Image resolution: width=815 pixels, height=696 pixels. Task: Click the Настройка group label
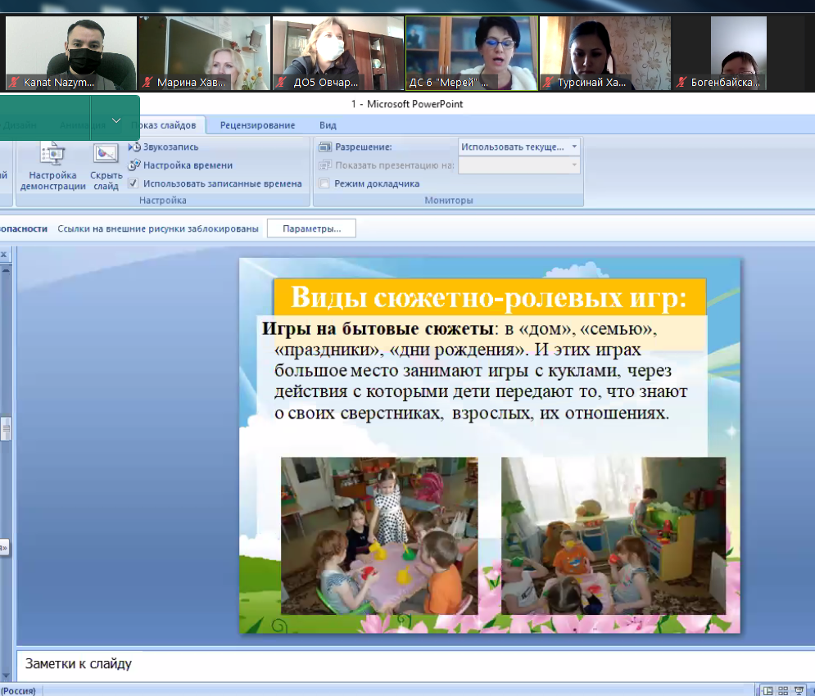point(163,200)
